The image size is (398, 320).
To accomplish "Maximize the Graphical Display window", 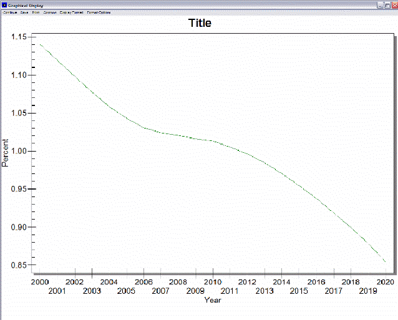I will point(386,4).
